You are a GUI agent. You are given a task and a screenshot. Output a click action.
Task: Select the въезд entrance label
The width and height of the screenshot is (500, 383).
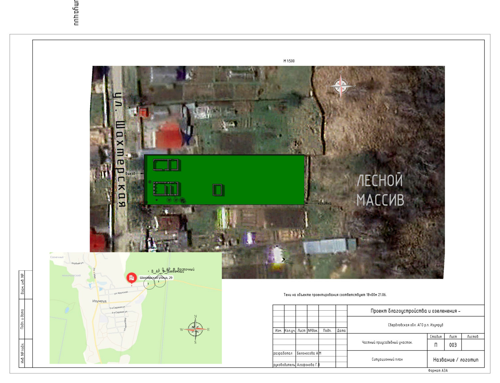(130, 173)
